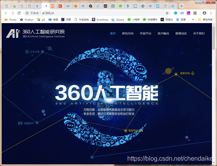Open the purple extension icon
The image size is (217, 166).
pos(188,13)
